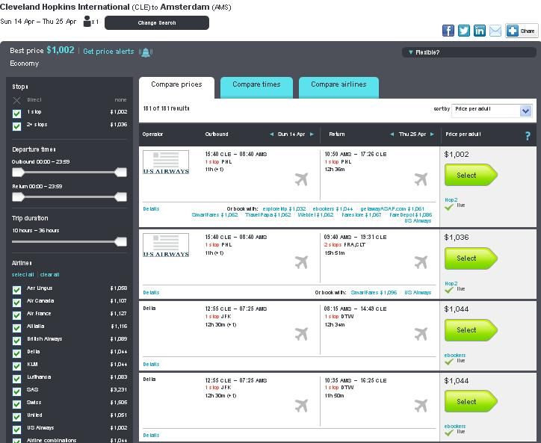The image size is (541, 443).
Task: Click the Twitter share icon
Action: point(464,31)
